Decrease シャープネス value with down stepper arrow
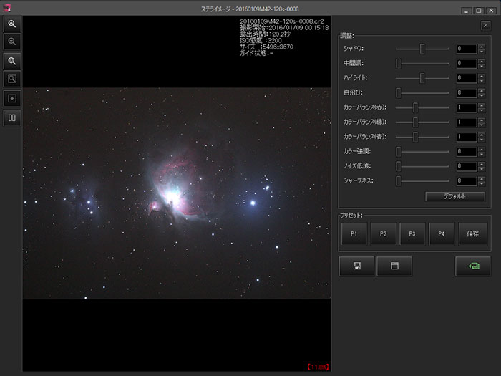Screen dimensions: 501x376 482,183
